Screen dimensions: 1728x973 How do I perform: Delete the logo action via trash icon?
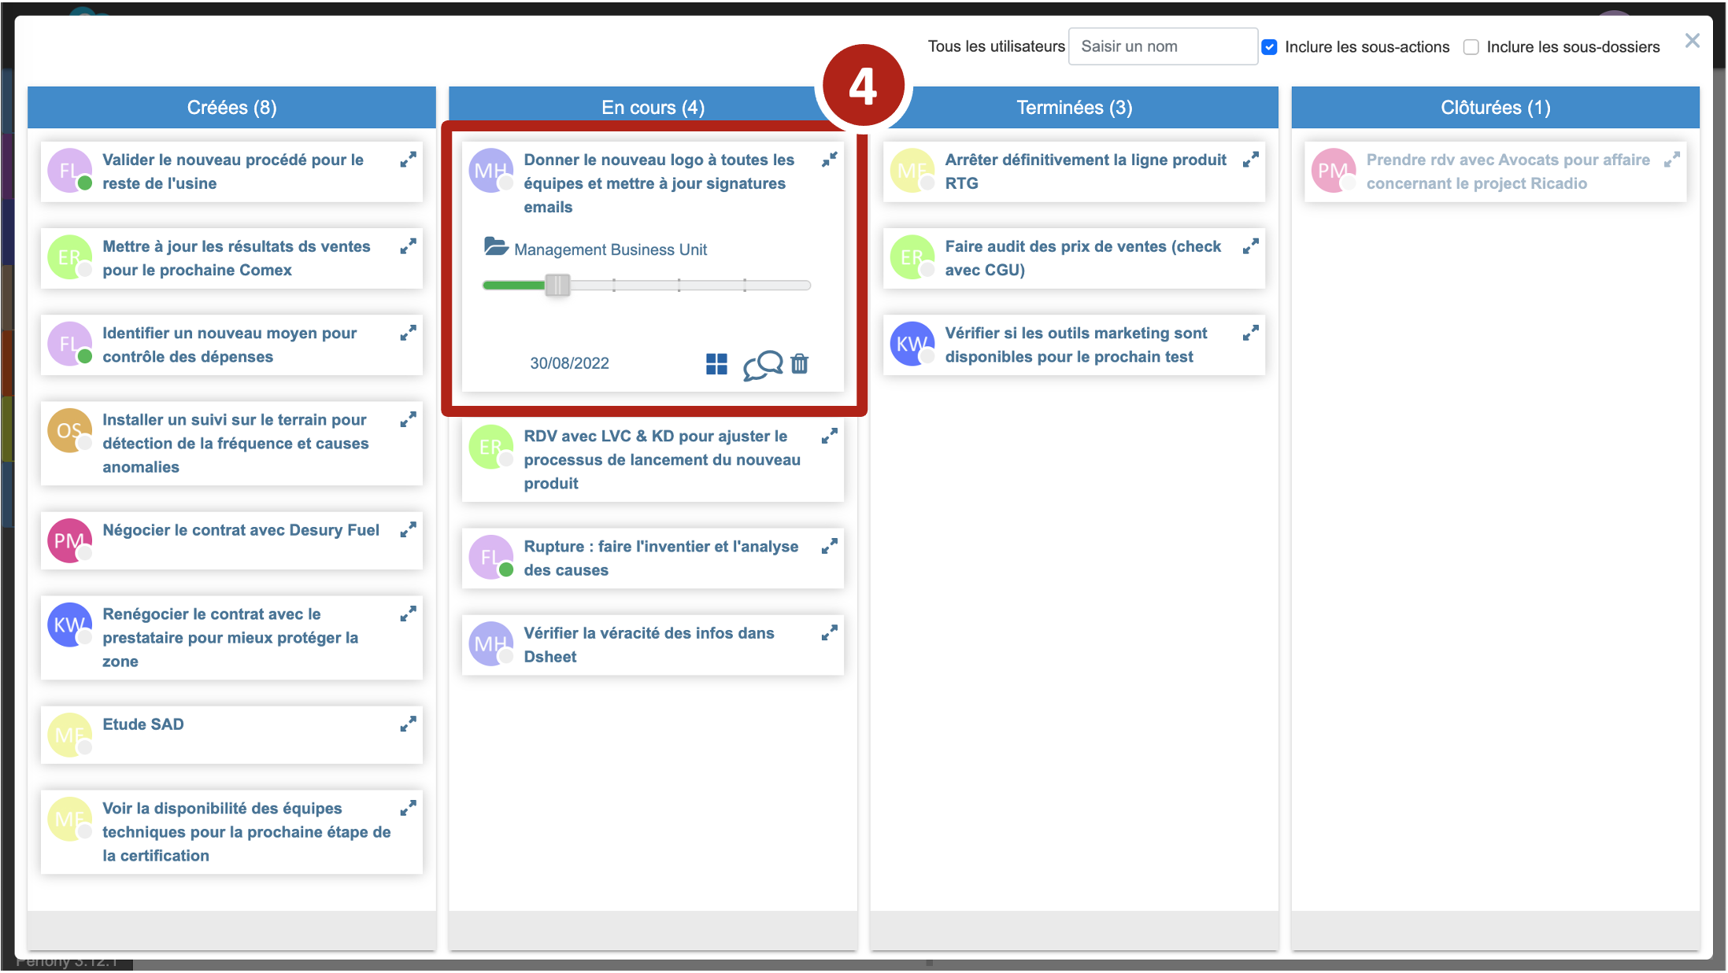799,363
